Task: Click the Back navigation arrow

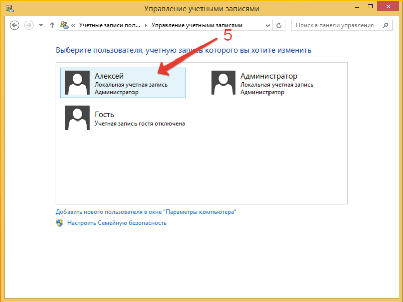Action: (x=15, y=25)
